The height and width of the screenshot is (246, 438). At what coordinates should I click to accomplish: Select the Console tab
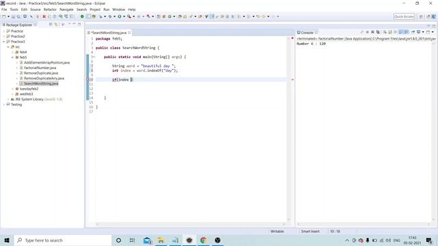pos(307,33)
